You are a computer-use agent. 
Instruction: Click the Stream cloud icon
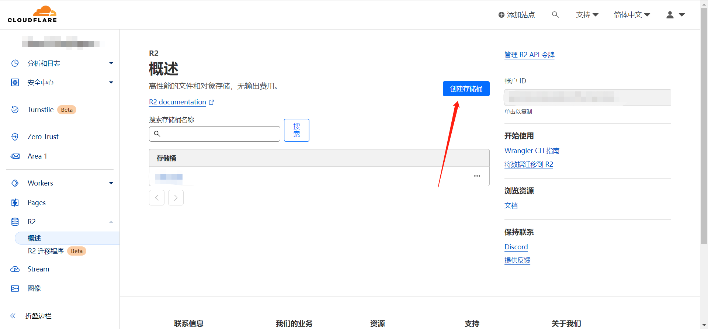click(15, 269)
